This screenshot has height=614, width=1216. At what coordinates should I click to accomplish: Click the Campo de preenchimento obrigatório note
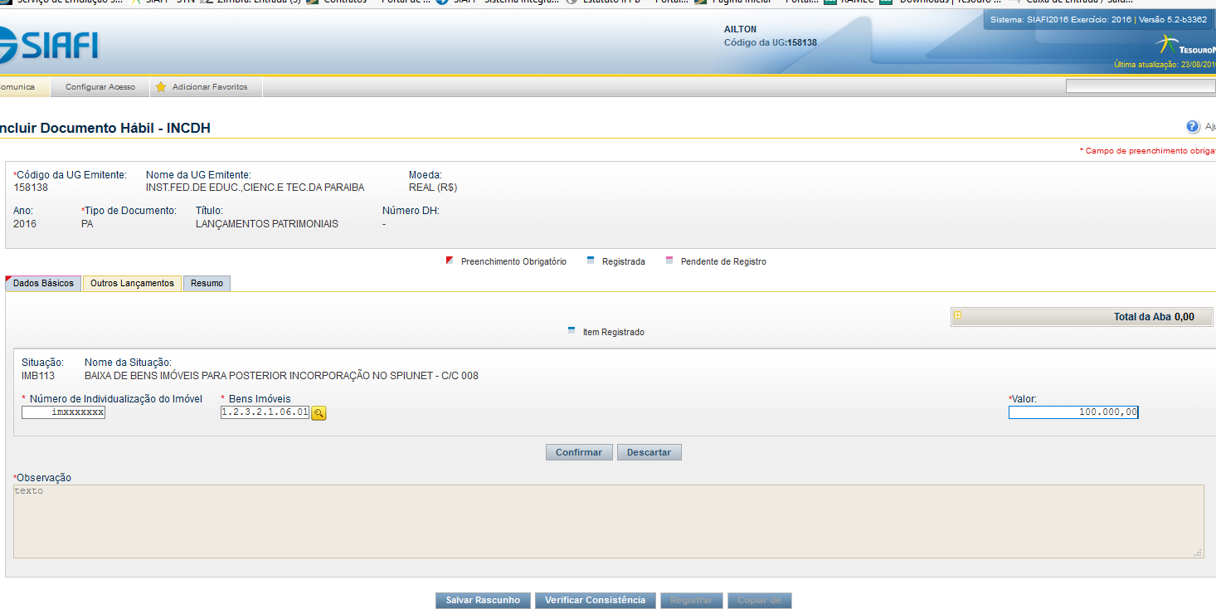click(x=1148, y=151)
